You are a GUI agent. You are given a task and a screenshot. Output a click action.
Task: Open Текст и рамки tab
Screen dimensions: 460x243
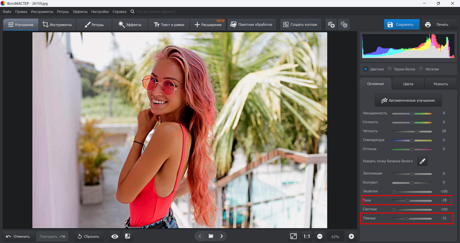(x=169, y=25)
